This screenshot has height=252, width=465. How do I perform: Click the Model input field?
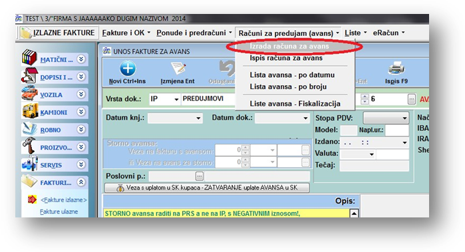(349, 130)
